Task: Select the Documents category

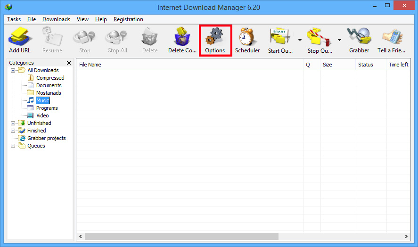Action: coord(49,85)
